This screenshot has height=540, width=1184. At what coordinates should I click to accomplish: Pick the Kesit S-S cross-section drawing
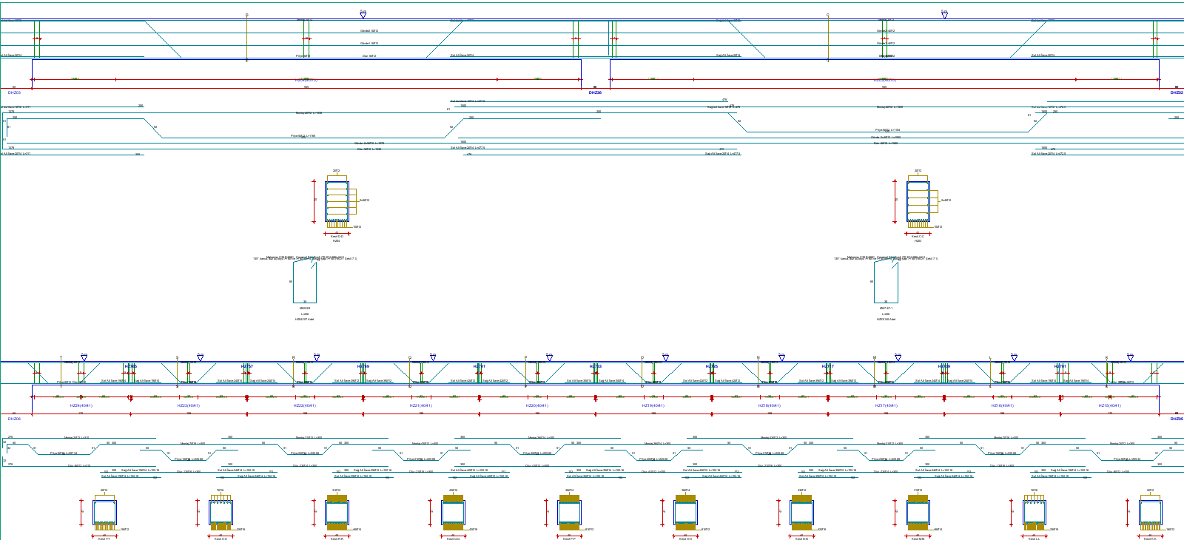(x=221, y=513)
